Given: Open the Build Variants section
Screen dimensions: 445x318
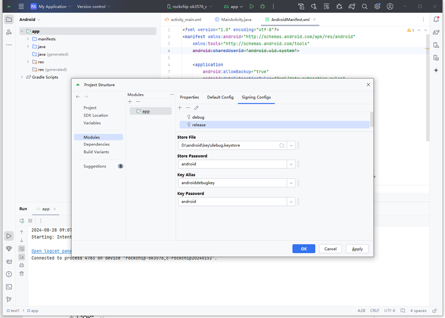Looking at the screenshot, I should [x=96, y=152].
